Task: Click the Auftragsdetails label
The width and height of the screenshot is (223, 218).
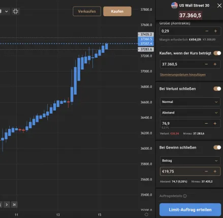Action: click(171, 196)
